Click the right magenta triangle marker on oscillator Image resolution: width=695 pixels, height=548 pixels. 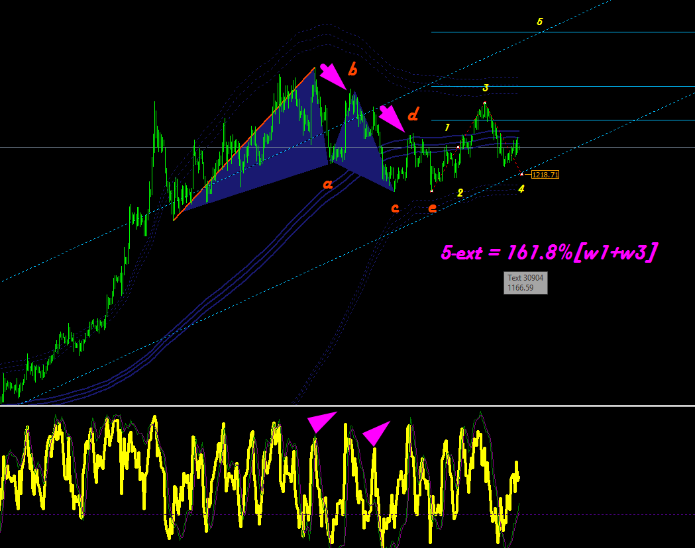(x=376, y=434)
